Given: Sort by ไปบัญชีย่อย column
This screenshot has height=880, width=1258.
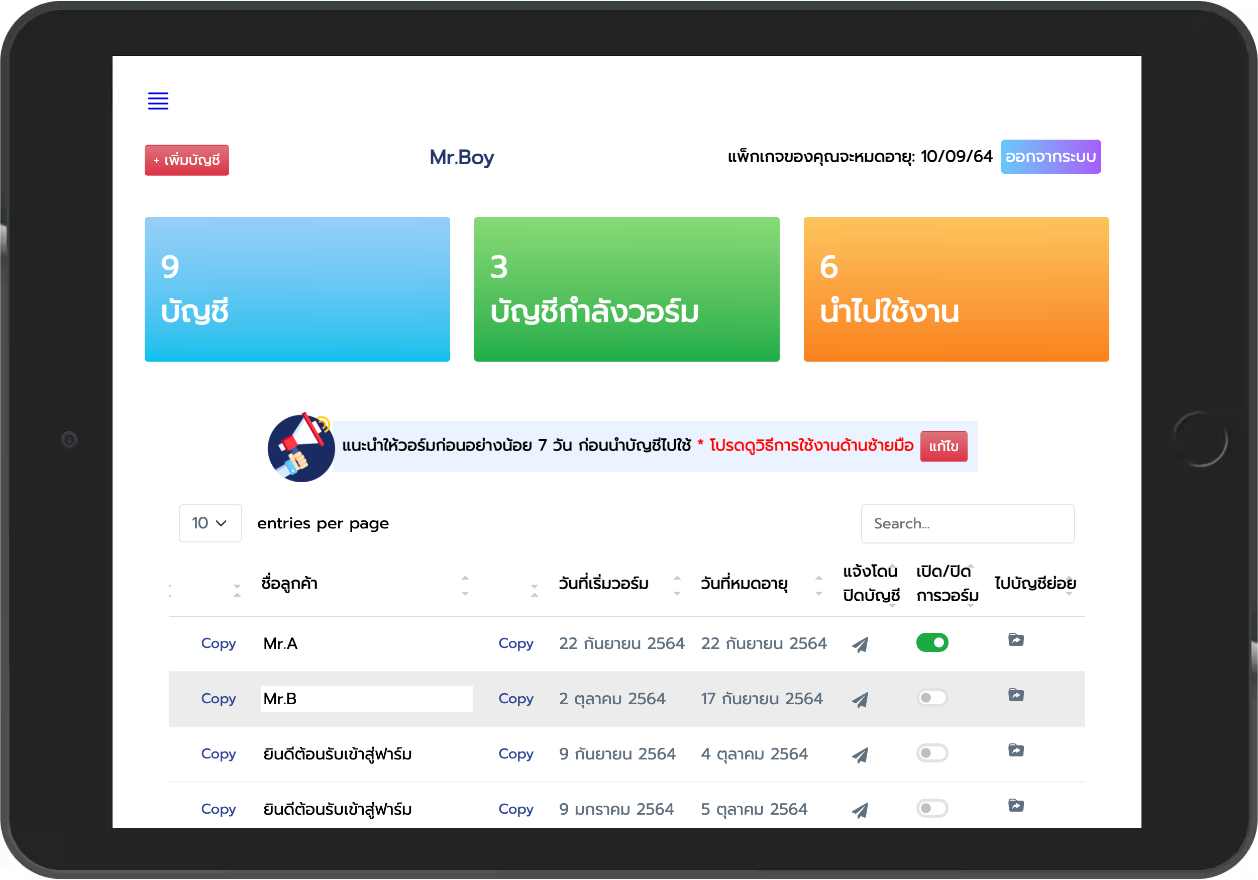Looking at the screenshot, I should [x=1035, y=584].
